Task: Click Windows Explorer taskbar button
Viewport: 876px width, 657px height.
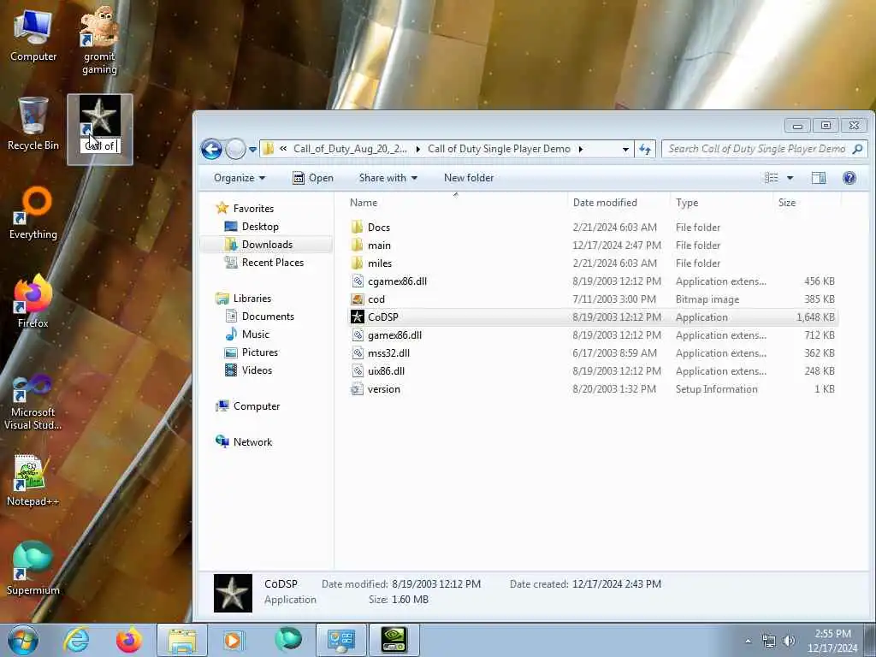Action: tap(182, 640)
